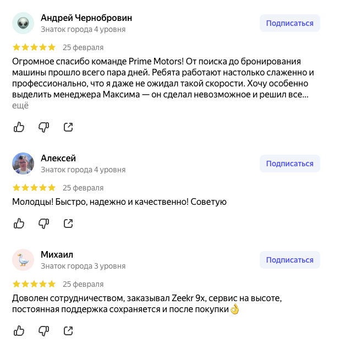Share Андрей Чернобровин's review
Screen dimensions: 351x343
click(x=68, y=127)
